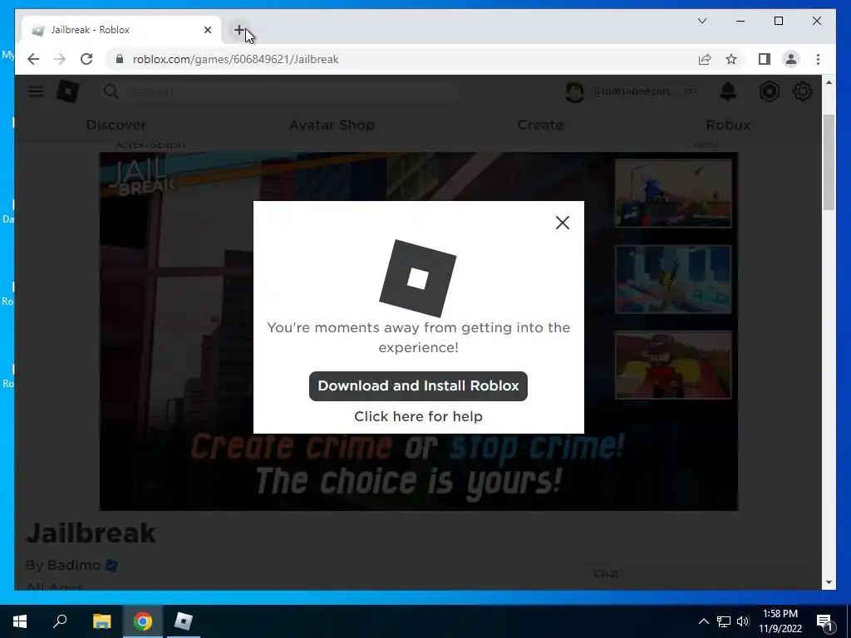Show hidden system tray icons
Image resolution: width=851 pixels, height=638 pixels.
click(703, 621)
